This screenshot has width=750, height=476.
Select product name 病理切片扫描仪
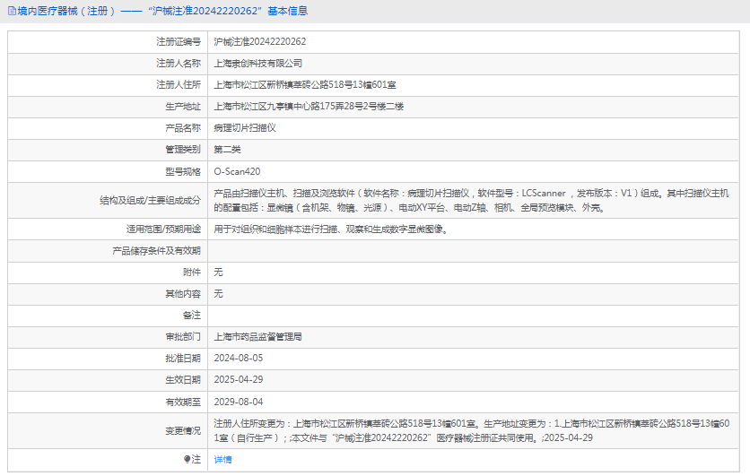click(x=245, y=127)
